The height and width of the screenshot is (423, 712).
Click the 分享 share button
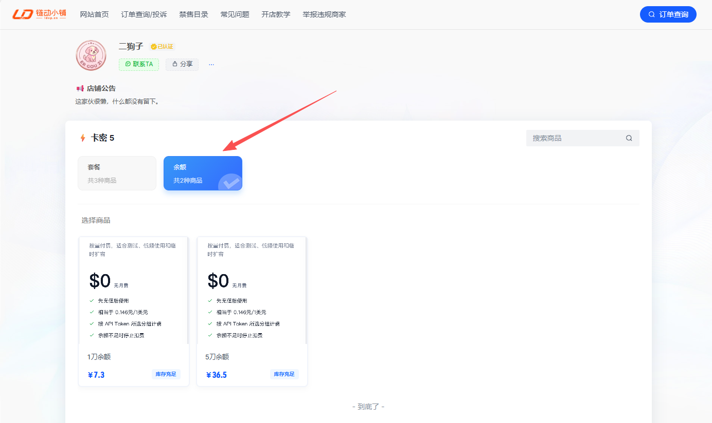tap(182, 64)
